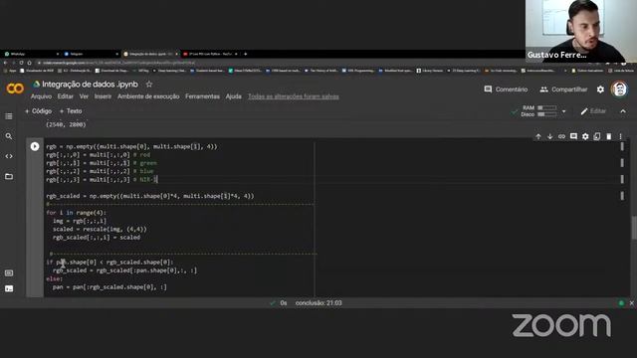
Task: Click the Colab CO logo
Action: click(x=15, y=89)
